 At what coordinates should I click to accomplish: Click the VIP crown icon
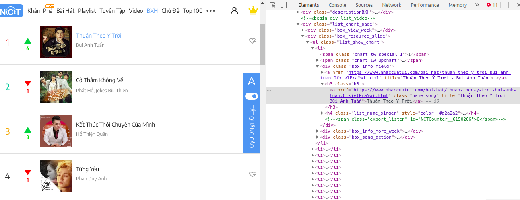click(253, 11)
